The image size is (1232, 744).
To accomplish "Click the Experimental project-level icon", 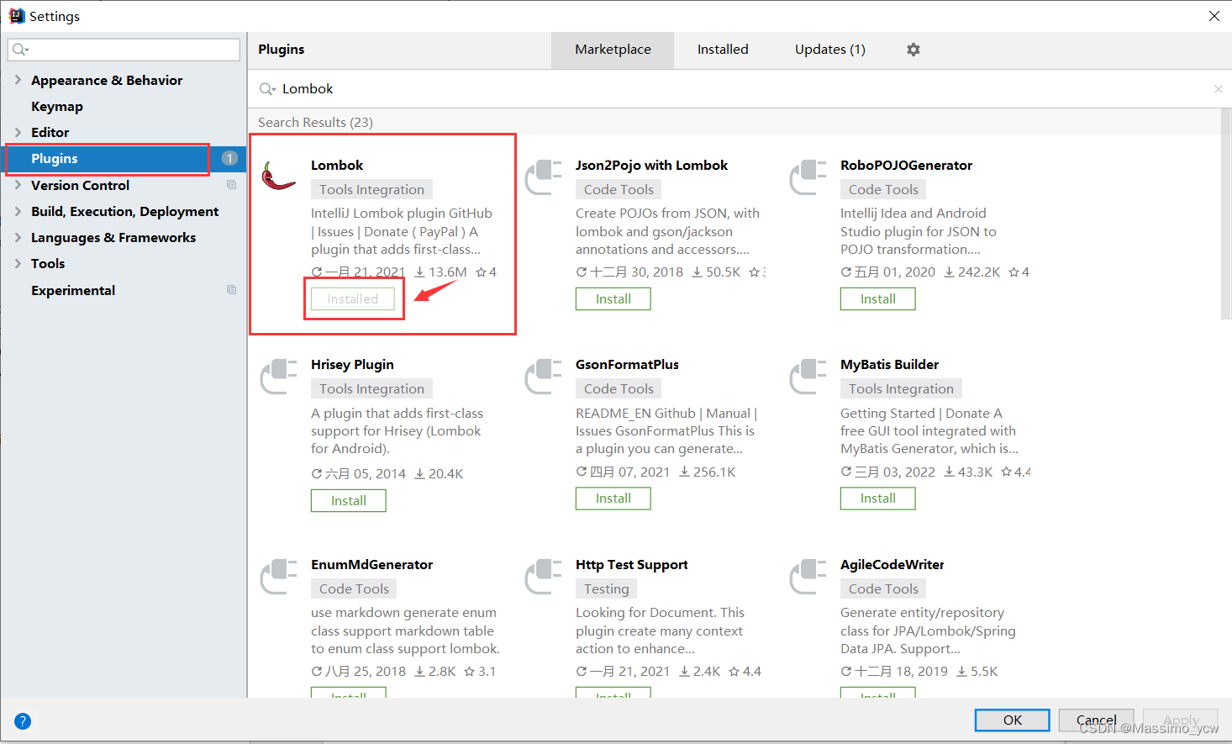I will click(231, 290).
